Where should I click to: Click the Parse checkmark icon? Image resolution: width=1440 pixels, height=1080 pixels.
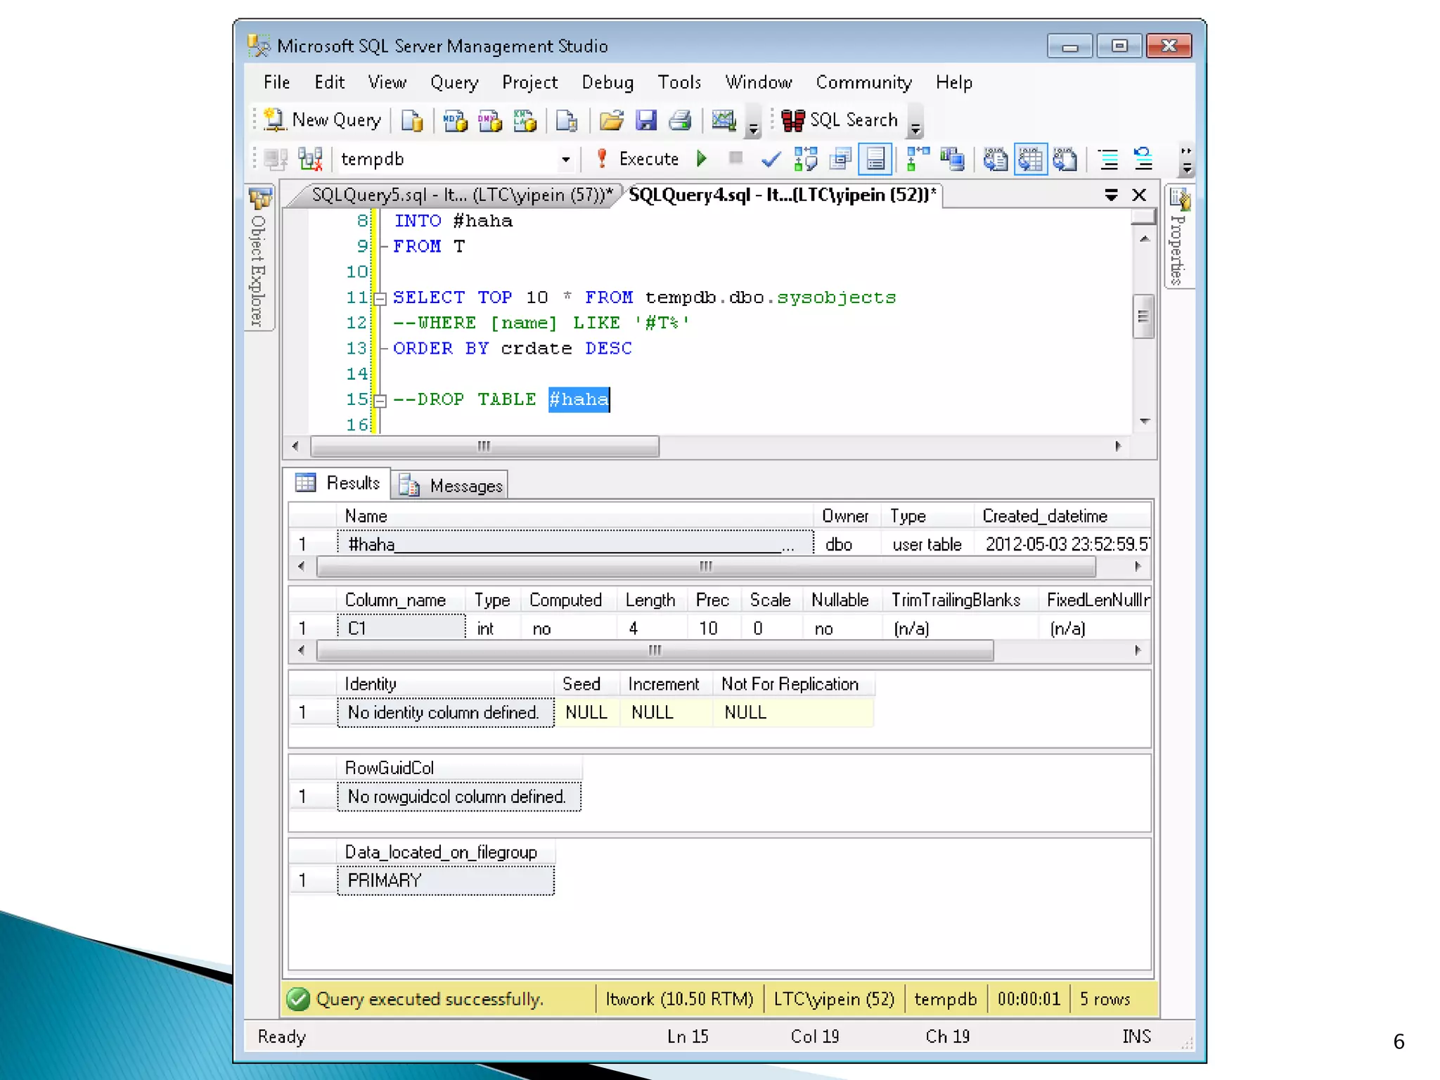click(771, 160)
